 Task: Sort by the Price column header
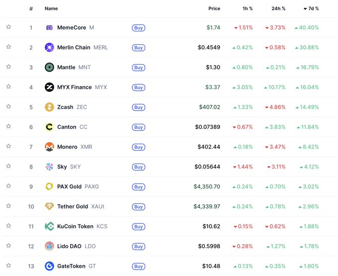[x=214, y=8]
